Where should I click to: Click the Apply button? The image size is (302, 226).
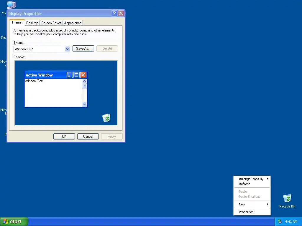tap(112, 137)
